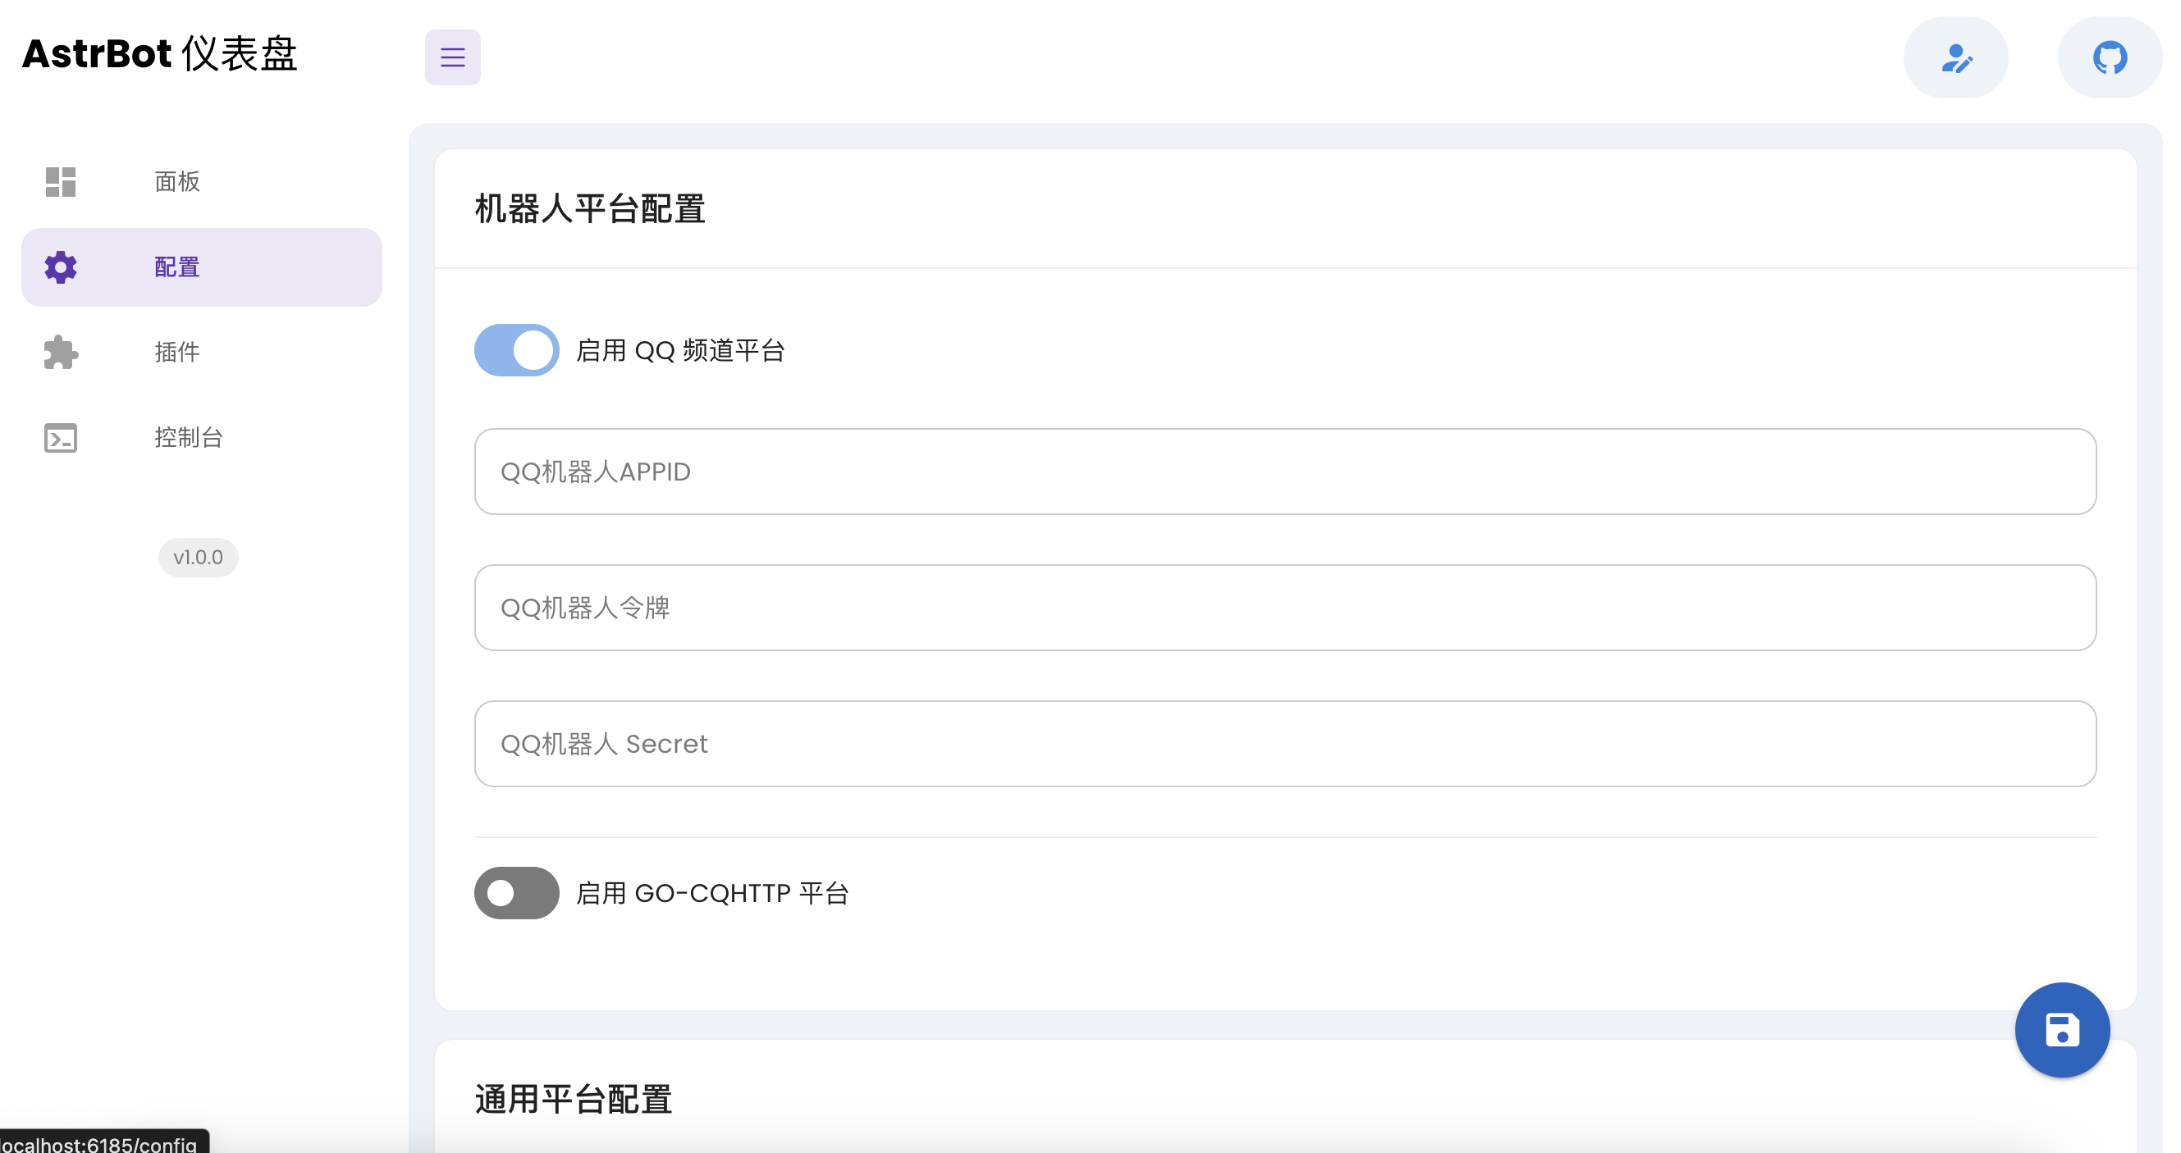Open the account edit icon
The height and width of the screenshot is (1153, 2181).
[1956, 57]
